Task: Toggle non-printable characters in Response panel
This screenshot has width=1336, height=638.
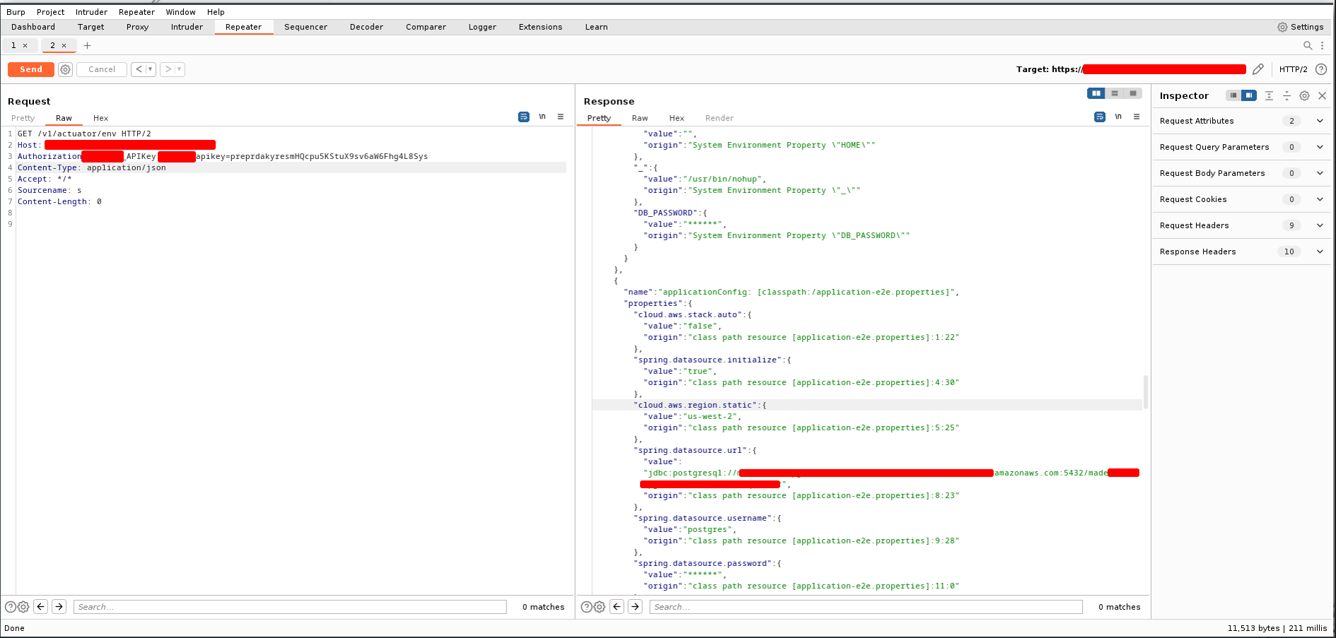Action: [x=1118, y=117]
